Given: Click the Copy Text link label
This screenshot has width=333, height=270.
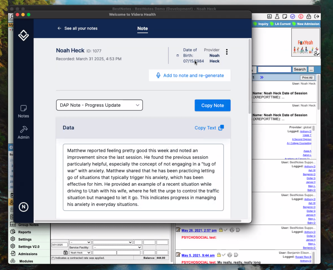Looking at the screenshot, I should point(205,128).
